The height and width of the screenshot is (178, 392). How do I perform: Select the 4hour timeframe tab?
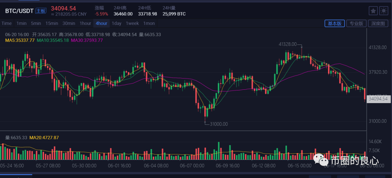[101, 24]
